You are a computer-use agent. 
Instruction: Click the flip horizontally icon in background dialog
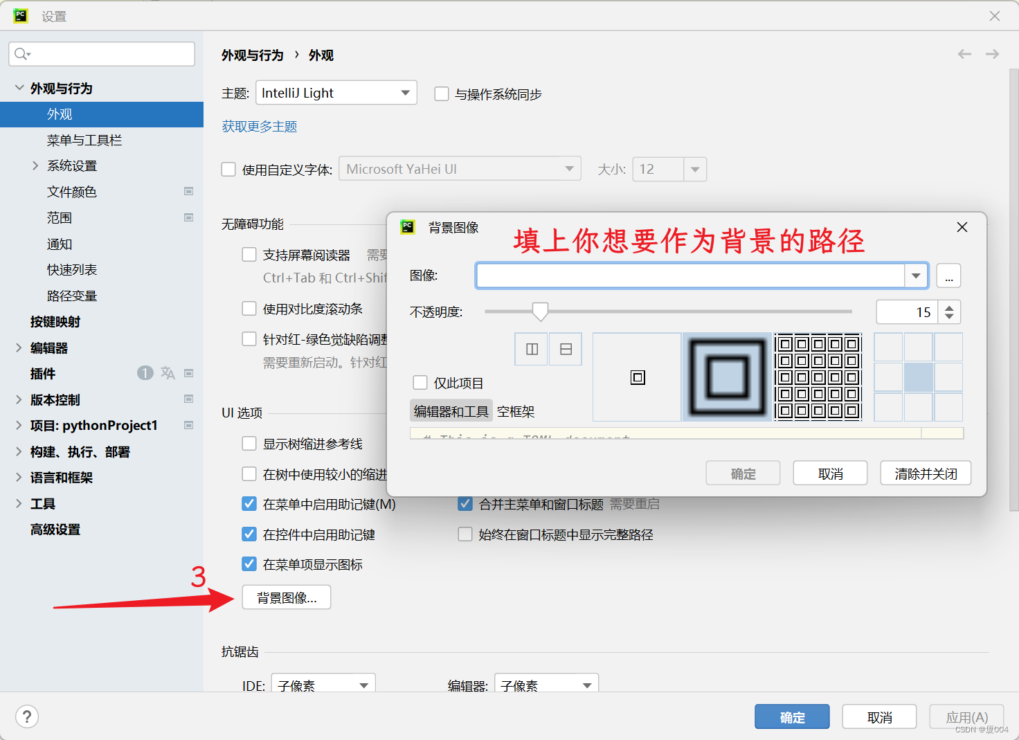532,350
